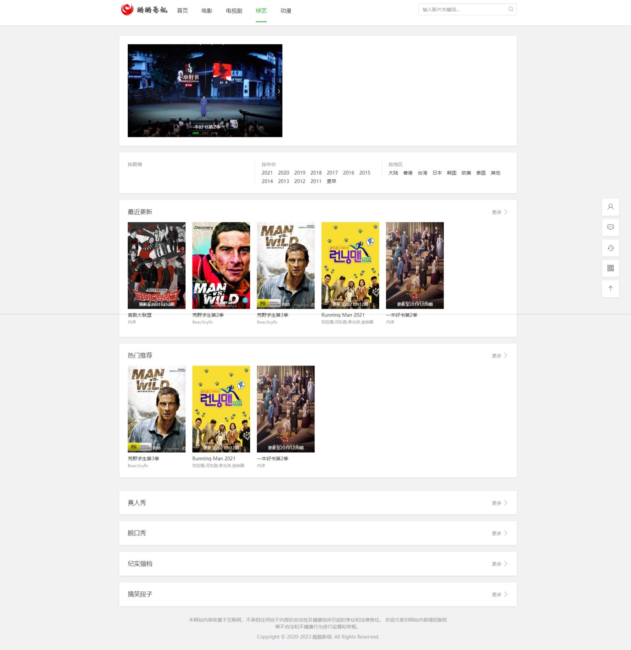Select the 综艺 navigation tab

[x=261, y=11]
